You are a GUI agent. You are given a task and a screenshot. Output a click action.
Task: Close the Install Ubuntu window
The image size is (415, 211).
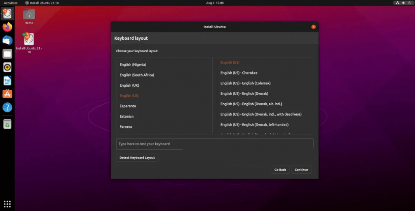[x=313, y=27]
